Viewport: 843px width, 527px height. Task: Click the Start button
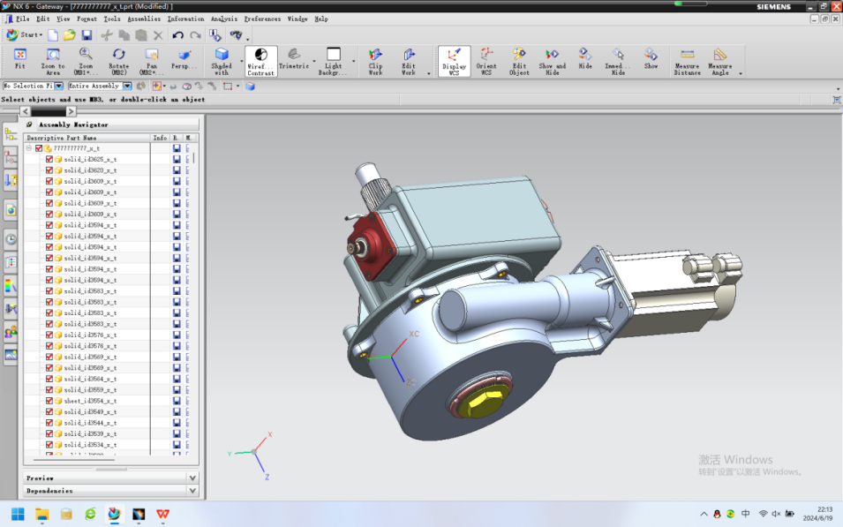25,35
